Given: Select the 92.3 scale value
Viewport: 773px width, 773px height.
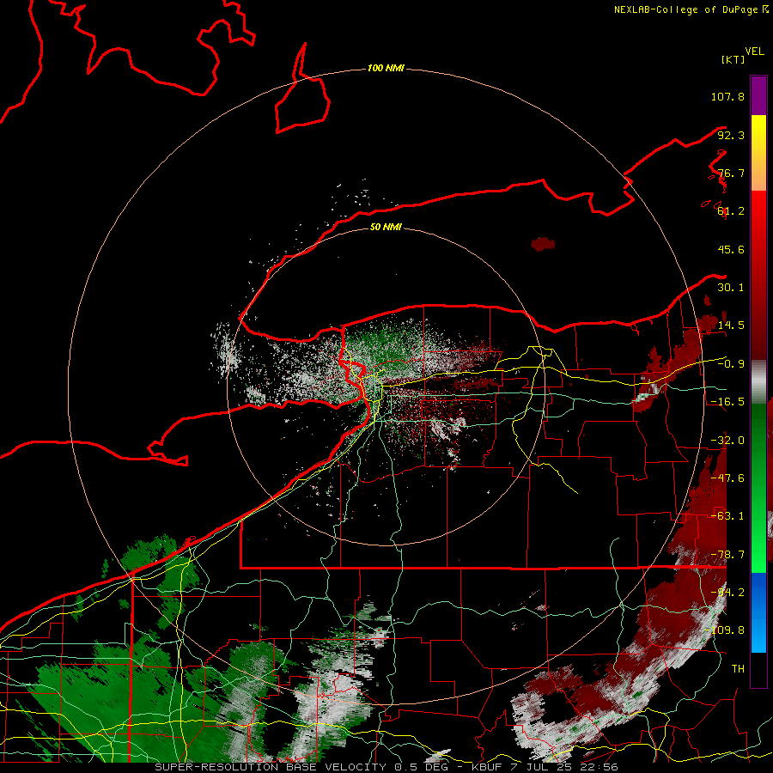Looking at the screenshot, I should (731, 135).
